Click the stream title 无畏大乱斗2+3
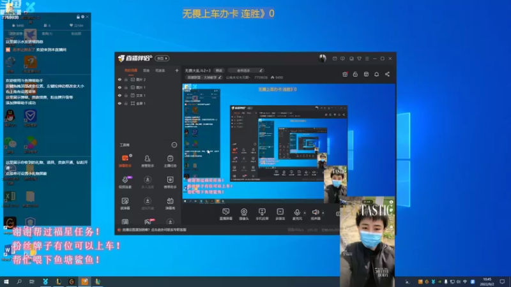Screen dimensions: 511x287 [x=198, y=70]
